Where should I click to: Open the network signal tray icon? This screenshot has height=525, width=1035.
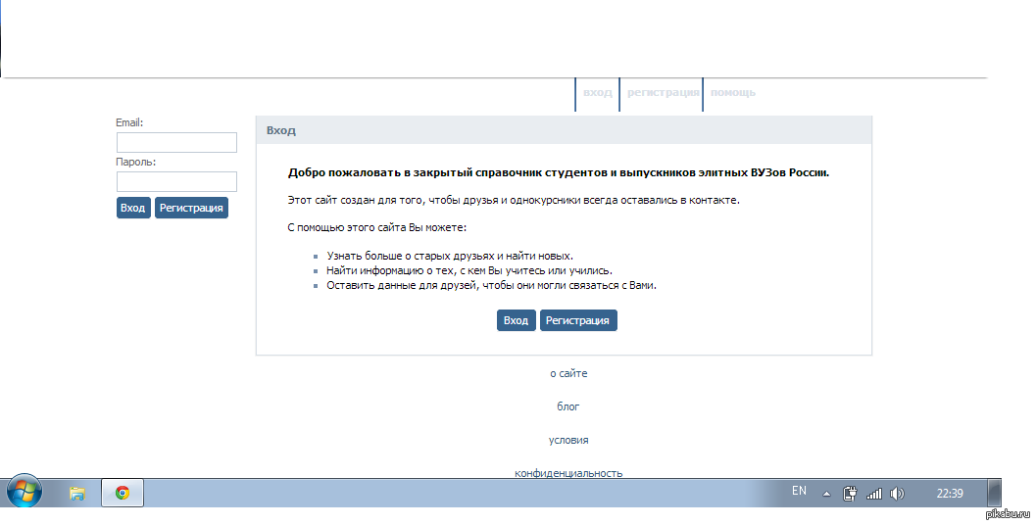click(x=875, y=493)
